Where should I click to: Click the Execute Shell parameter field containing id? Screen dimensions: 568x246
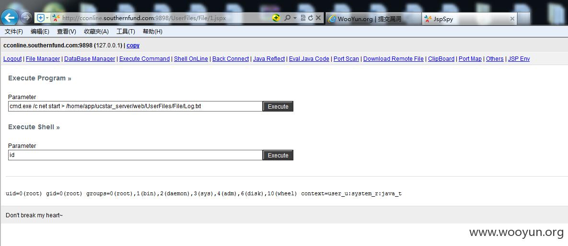[135, 155]
